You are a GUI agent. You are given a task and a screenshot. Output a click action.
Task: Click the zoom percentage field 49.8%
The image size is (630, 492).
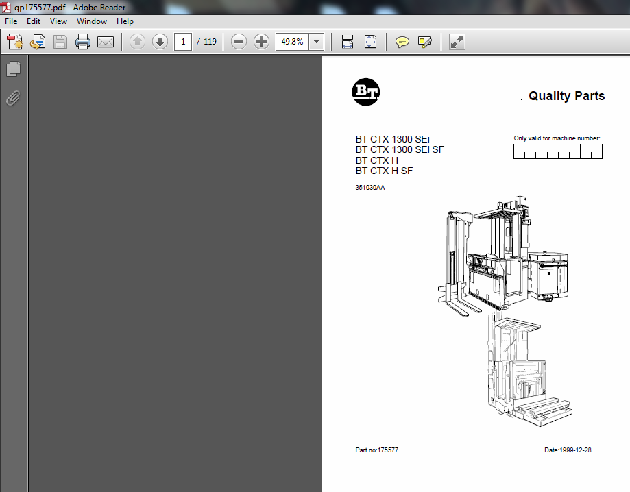click(x=292, y=42)
